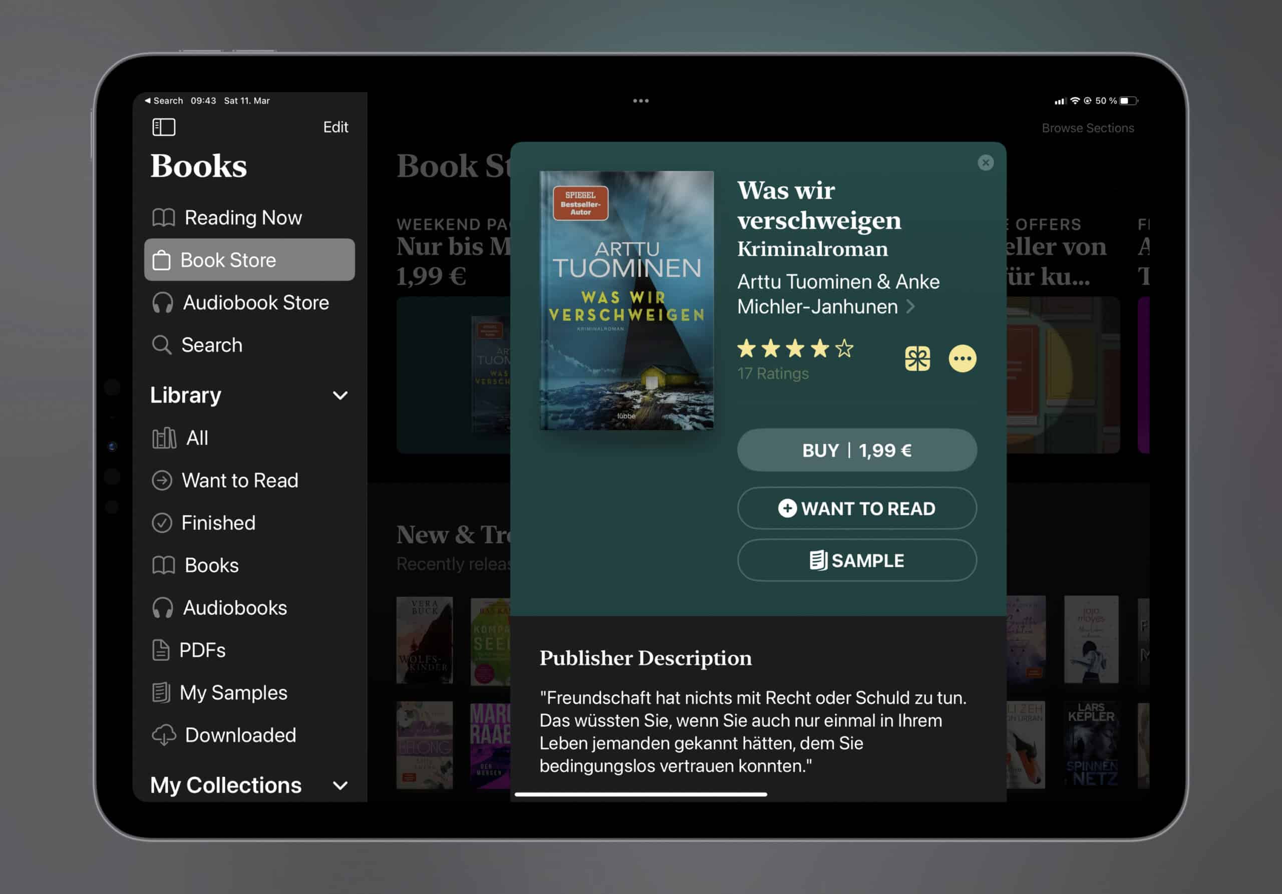Tap Edit in the sidebar header
1282x894 pixels.
pos(336,127)
